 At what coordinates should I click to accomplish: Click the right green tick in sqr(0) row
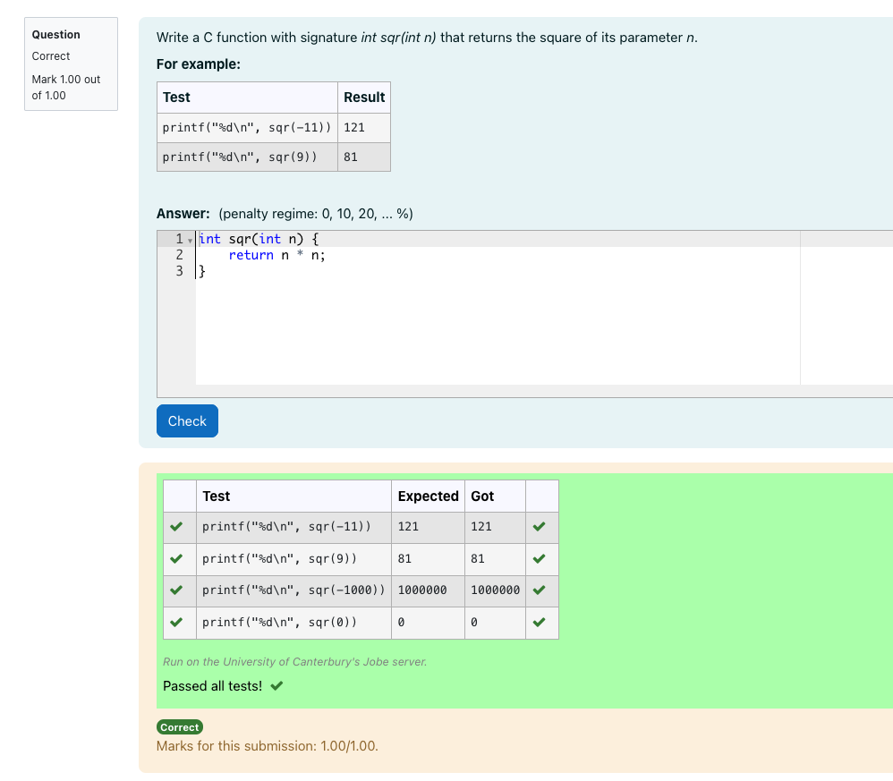(x=539, y=623)
